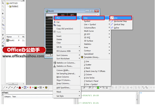Select the Arrow drawing tool
The height and width of the screenshot is (105, 155).
[3, 39]
